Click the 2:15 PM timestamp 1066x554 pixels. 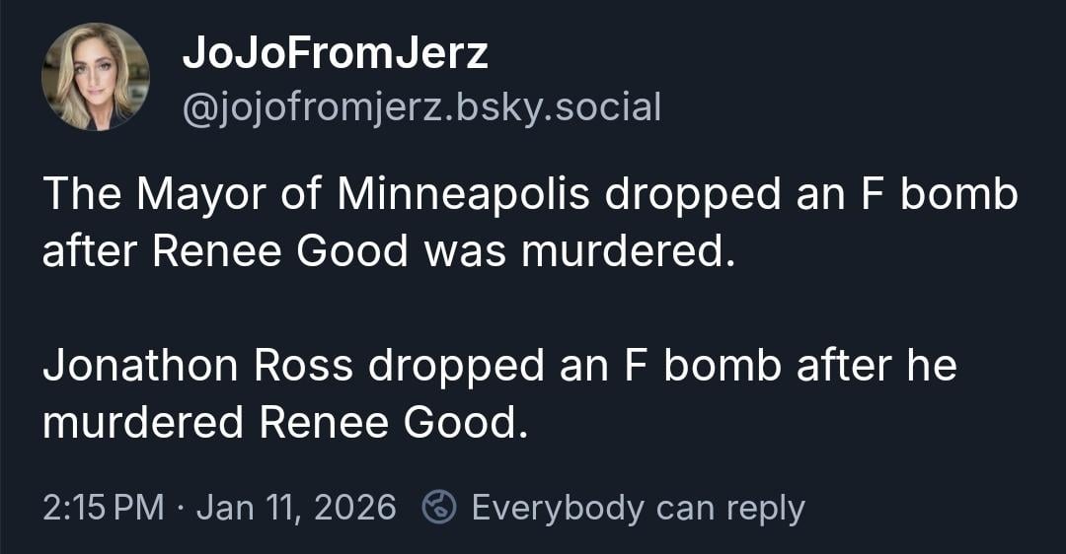click(x=104, y=508)
